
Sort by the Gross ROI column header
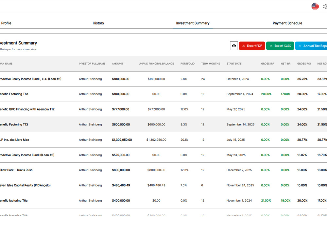click(304, 64)
